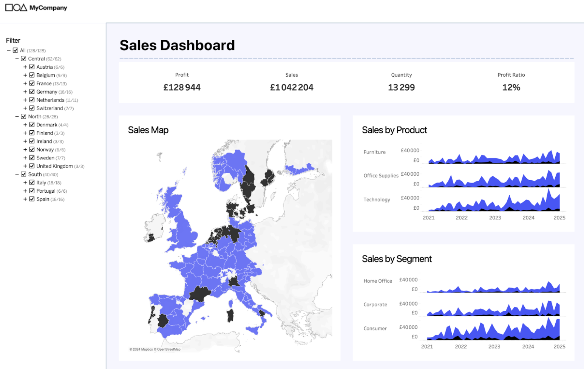This screenshot has width=584, height=371.
Task: Click the MyCompany logo icon
Action: point(16,8)
